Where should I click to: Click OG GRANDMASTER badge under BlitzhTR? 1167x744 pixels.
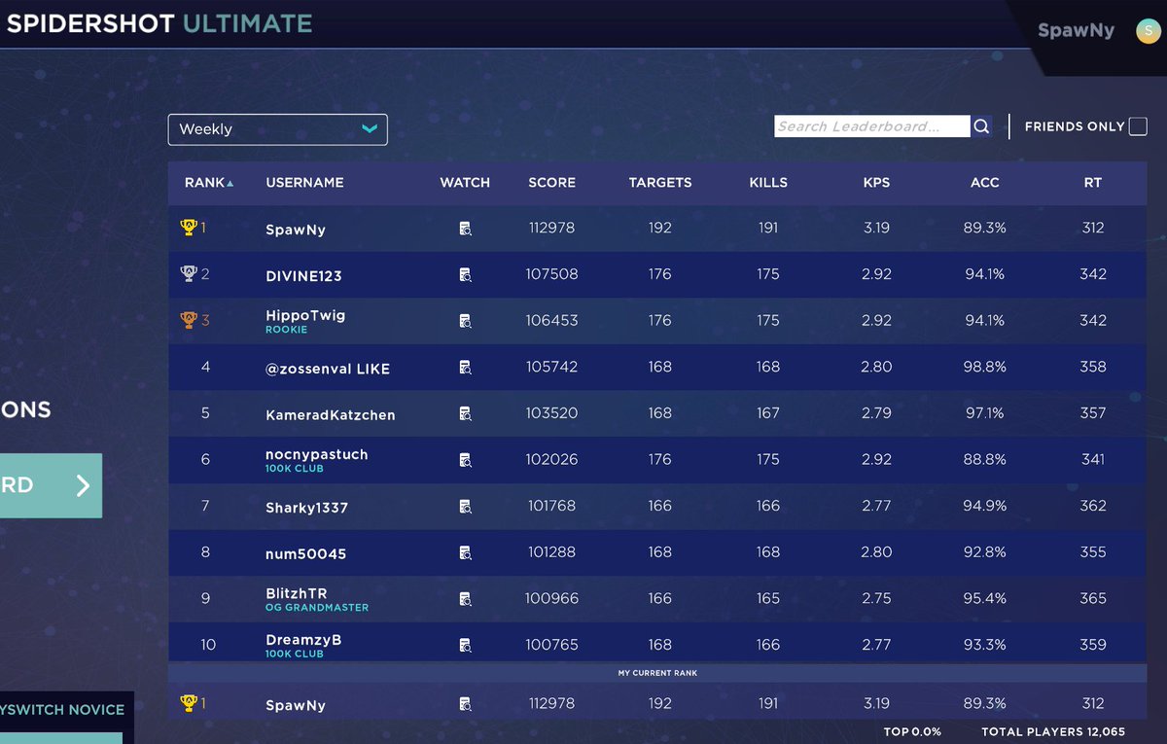[317, 608]
